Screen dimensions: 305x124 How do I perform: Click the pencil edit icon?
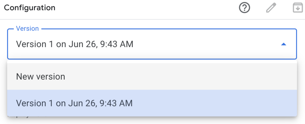(x=271, y=8)
